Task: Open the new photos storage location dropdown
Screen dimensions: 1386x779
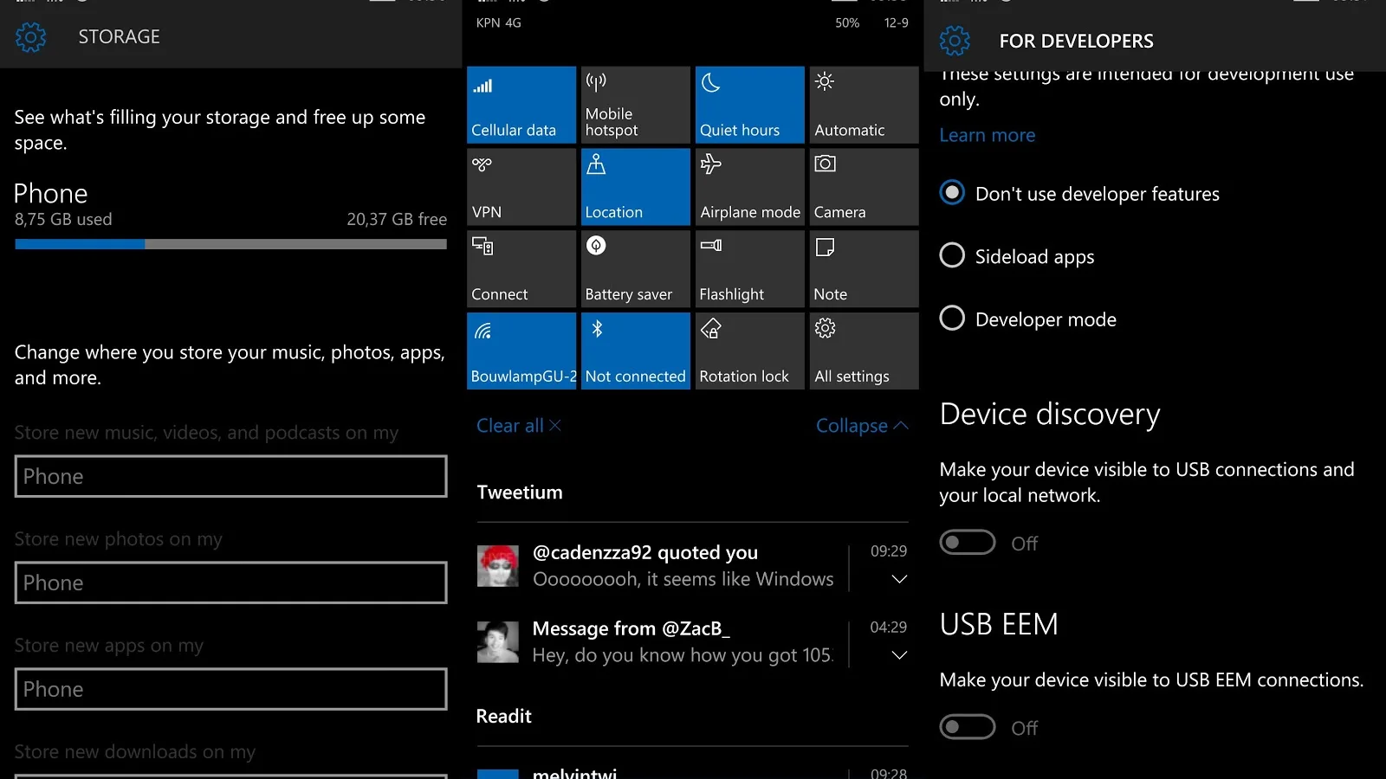Action: pyautogui.click(x=230, y=583)
